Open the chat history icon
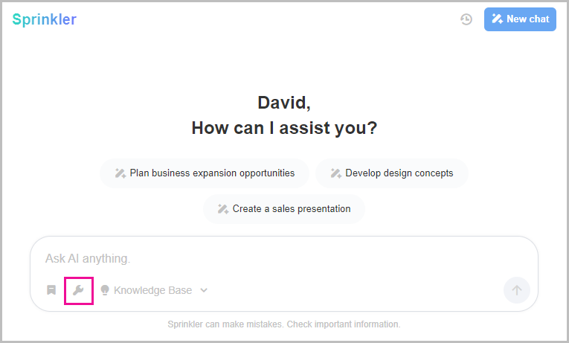Screen dimensions: 569x343 click(466, 19)
